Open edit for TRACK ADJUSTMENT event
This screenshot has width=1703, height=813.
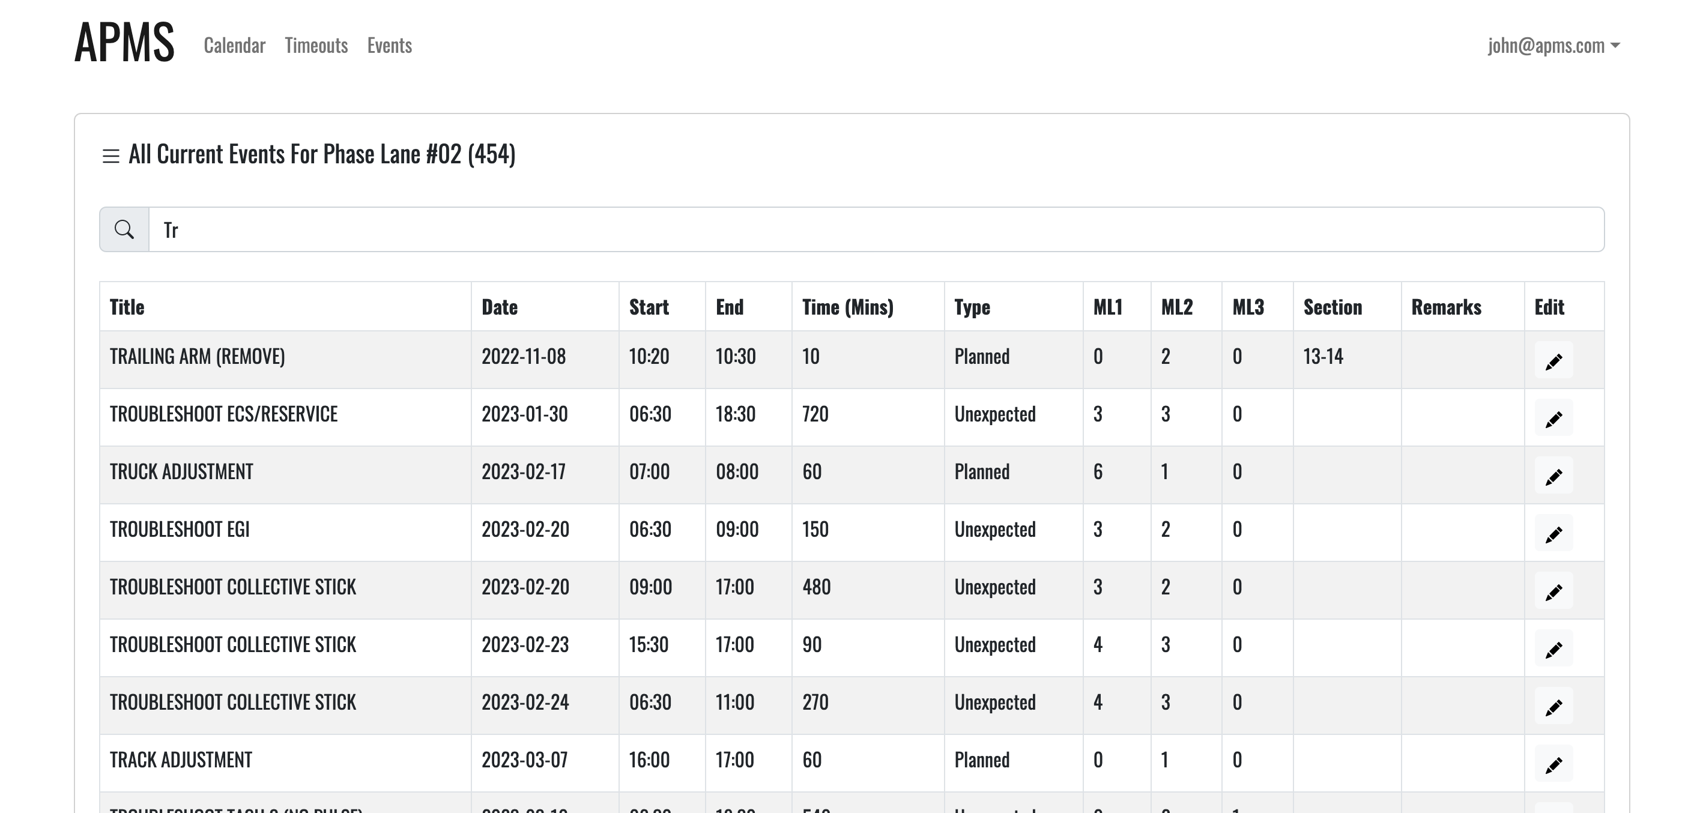click(1553, 763)
